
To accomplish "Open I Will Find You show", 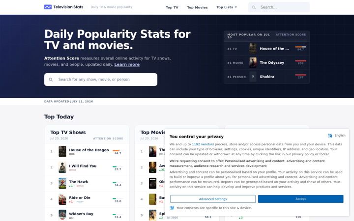I will click(83, 166).
